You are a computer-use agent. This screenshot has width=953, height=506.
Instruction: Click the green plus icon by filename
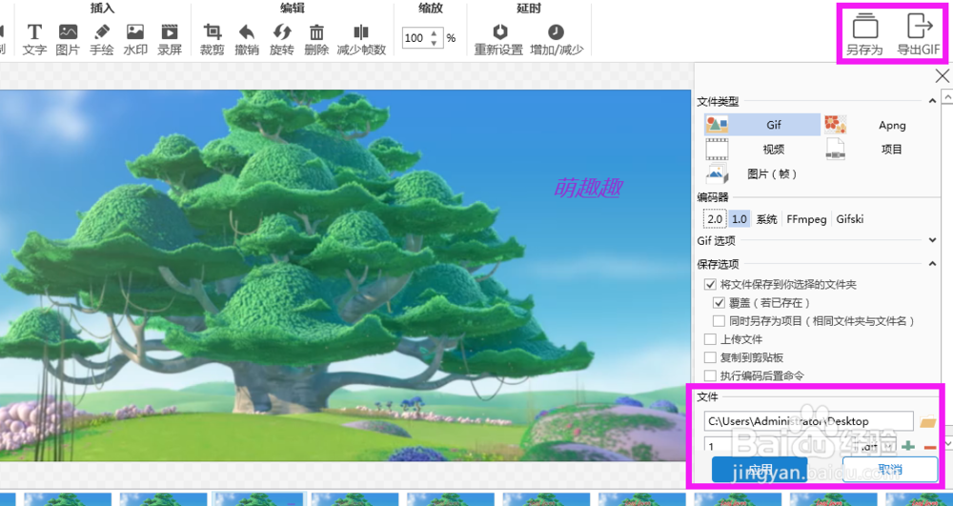[908, 447]
